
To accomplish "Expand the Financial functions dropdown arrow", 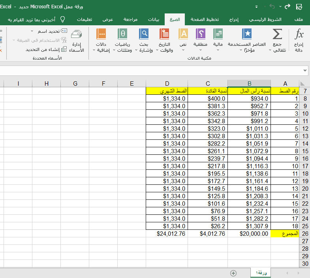I will (218, 50).
